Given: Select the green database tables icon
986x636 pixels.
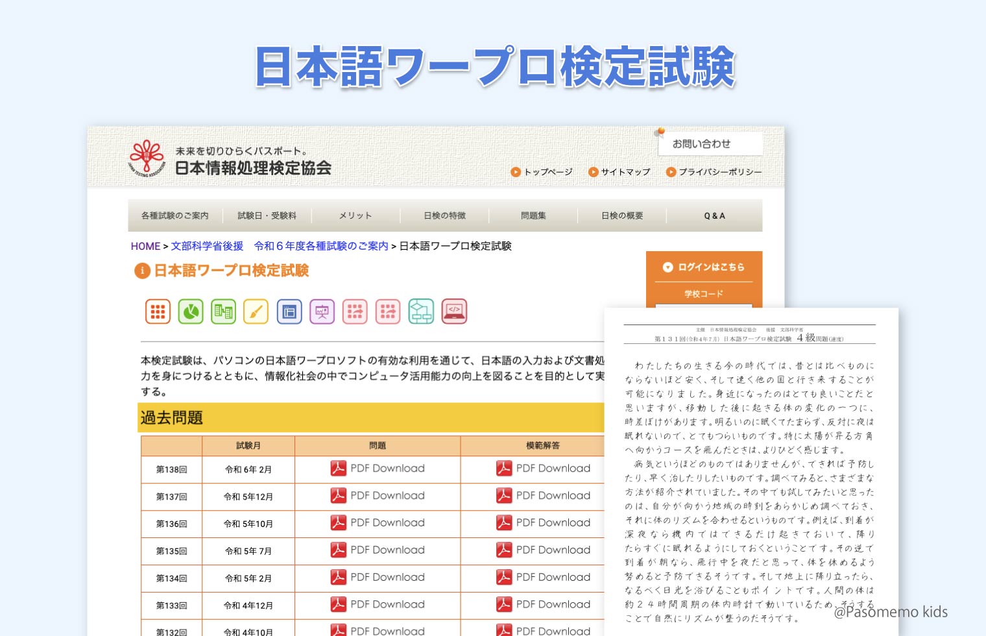Looking at the screenshot, I should click(224, 312).
